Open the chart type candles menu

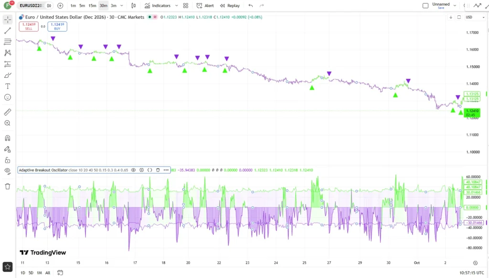click(x=134, y=6)
